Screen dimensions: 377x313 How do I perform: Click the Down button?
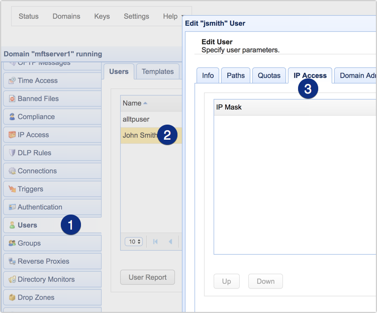264,281
